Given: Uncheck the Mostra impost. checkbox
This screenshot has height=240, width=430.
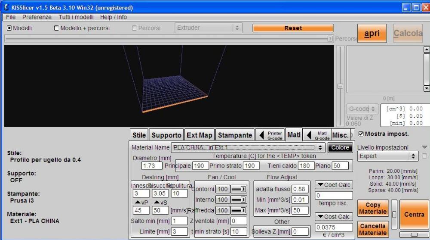Looking at the screenshot, I should [361, 134].
